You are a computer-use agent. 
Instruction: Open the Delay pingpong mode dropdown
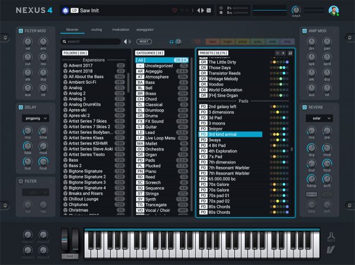pyautogui.click(x=35, y=118)
